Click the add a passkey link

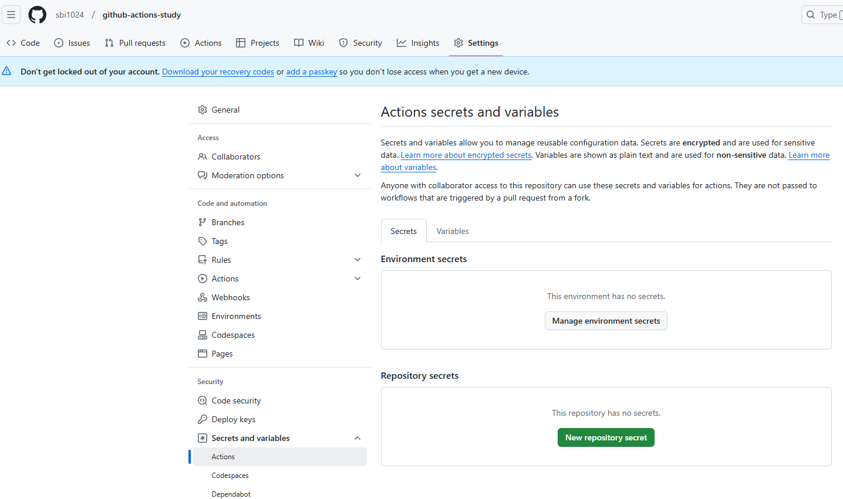coord(312,72)
